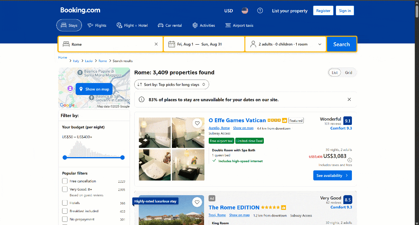419x225 pixels.
Task: Select the Car rental tab
Action: (x=170, y=25)
